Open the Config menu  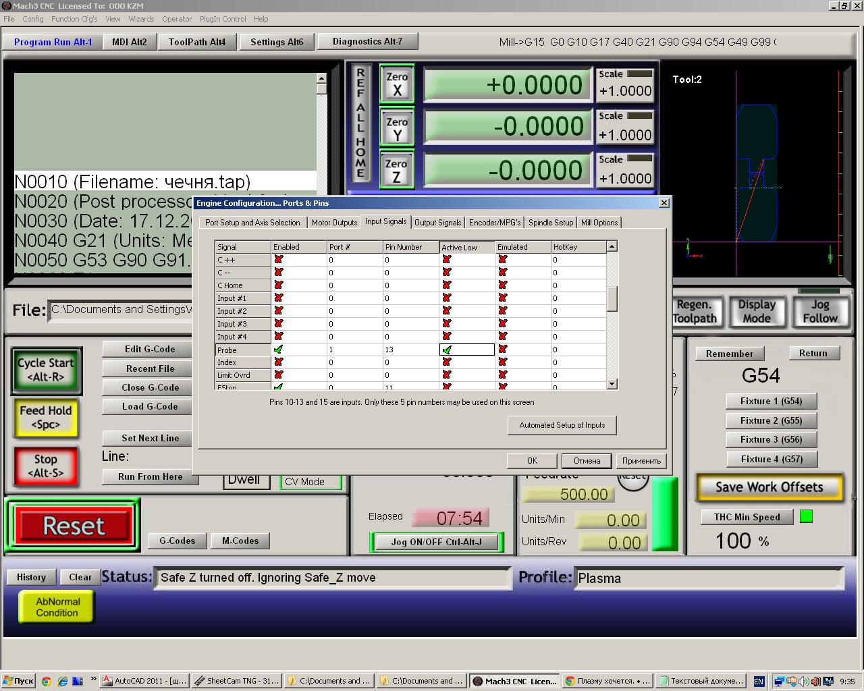click(32, 19)
